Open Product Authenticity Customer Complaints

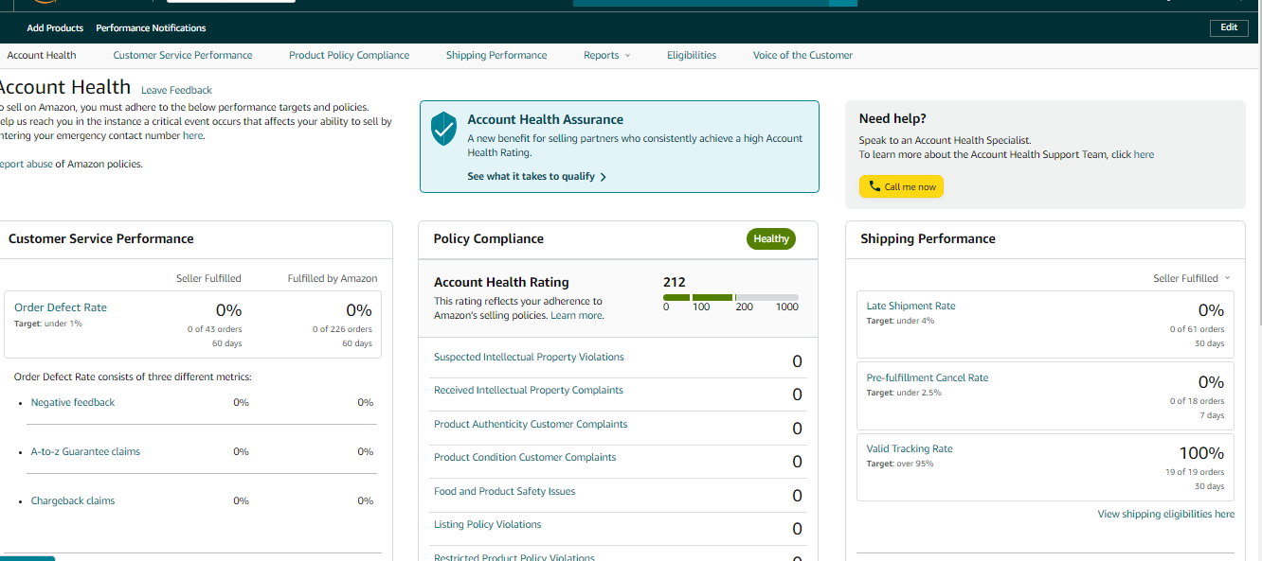[531, 424]
